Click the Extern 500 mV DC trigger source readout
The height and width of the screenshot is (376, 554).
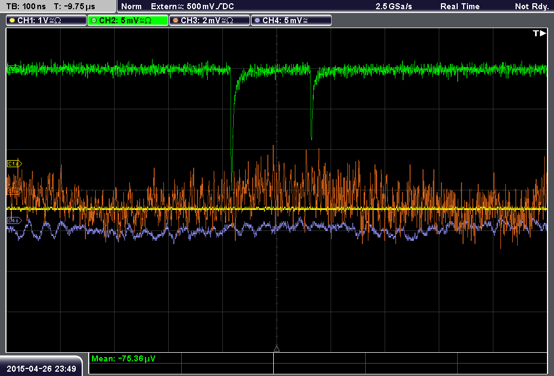192,6
